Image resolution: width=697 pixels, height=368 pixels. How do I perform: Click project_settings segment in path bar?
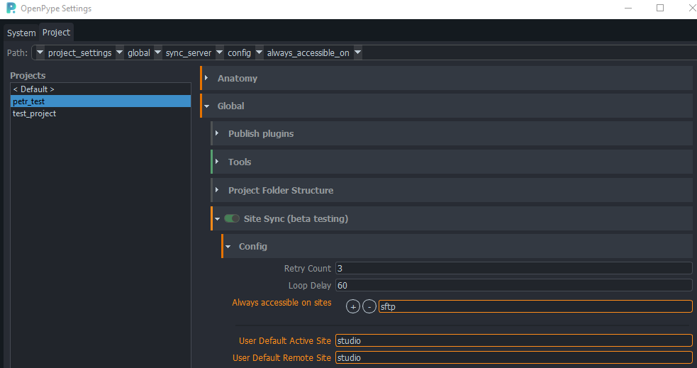pyautogui.click(x=79, y=53)
